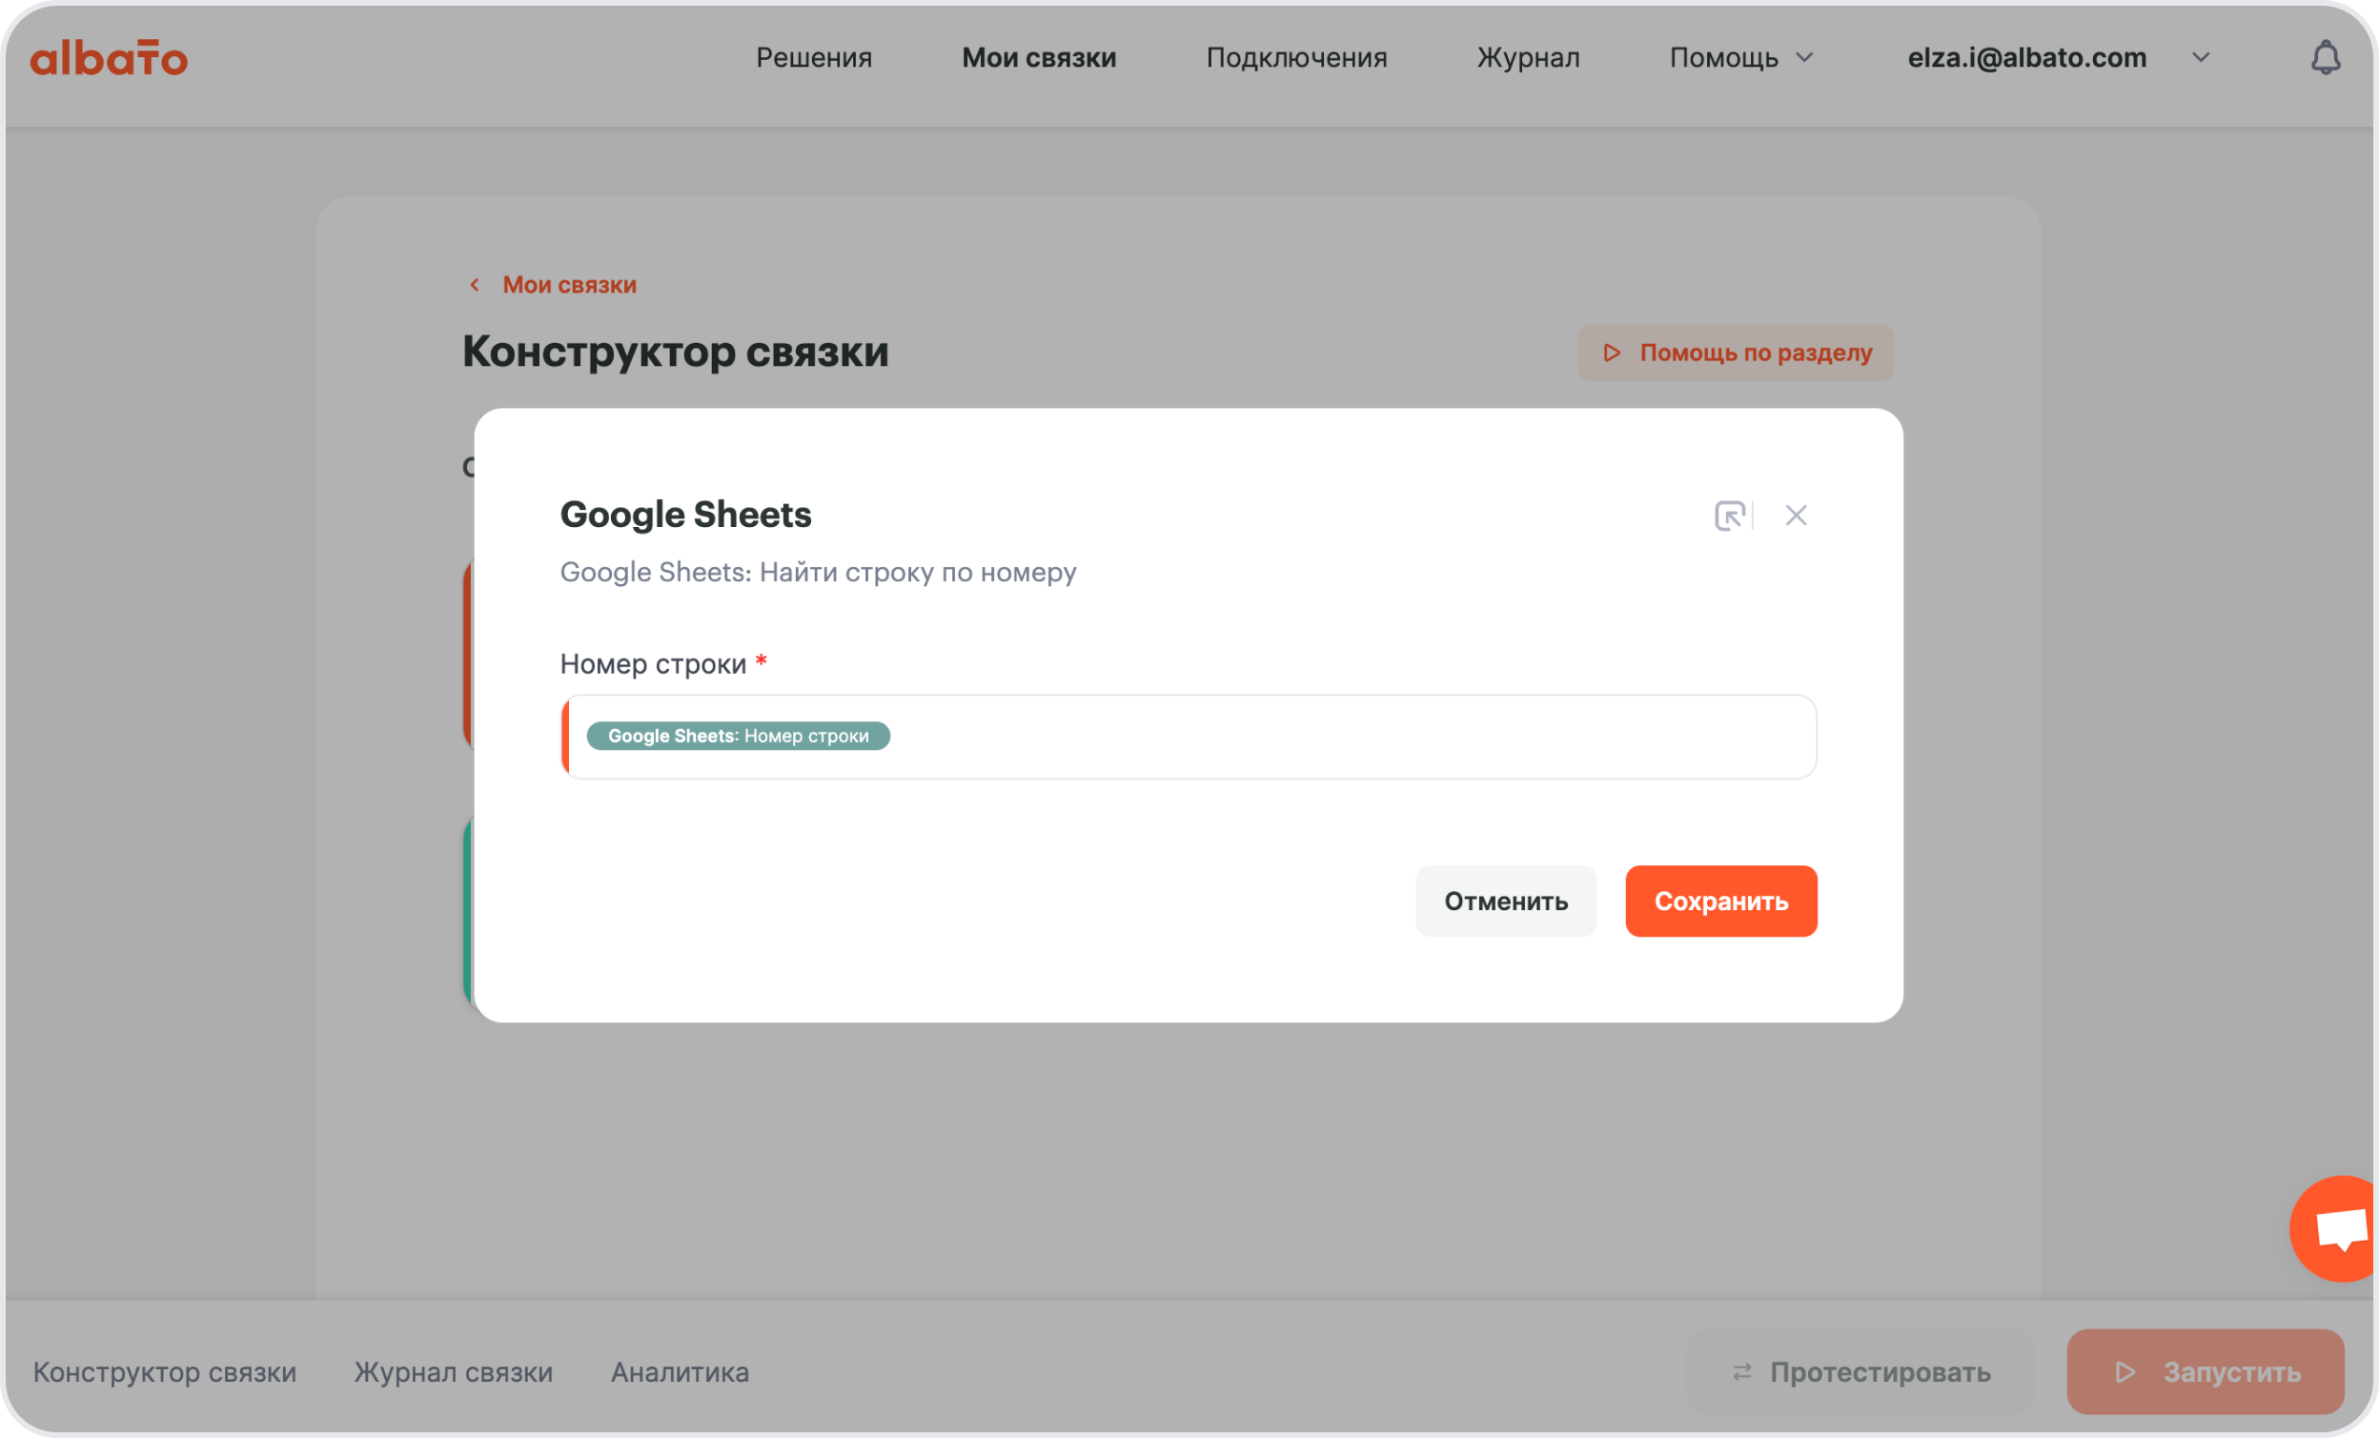Click the Номер строки input field
This screenshot has height=1438, width=2379.
click(x=1189, y=737)
